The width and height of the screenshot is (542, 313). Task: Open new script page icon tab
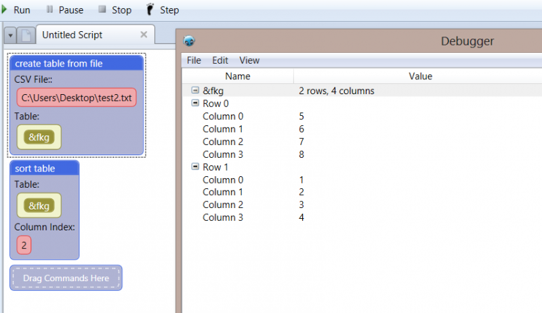(x=26, y=35)
